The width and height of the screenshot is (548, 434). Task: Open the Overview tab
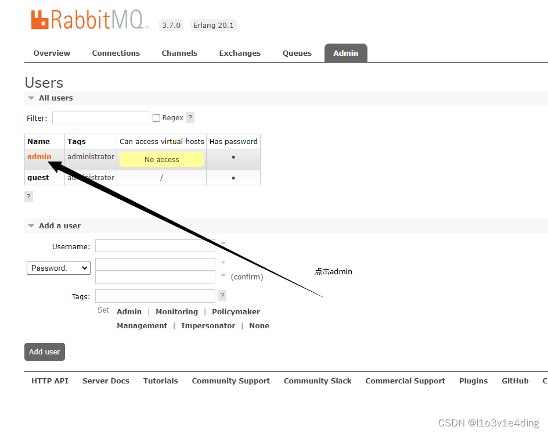[x=52, y=53]
